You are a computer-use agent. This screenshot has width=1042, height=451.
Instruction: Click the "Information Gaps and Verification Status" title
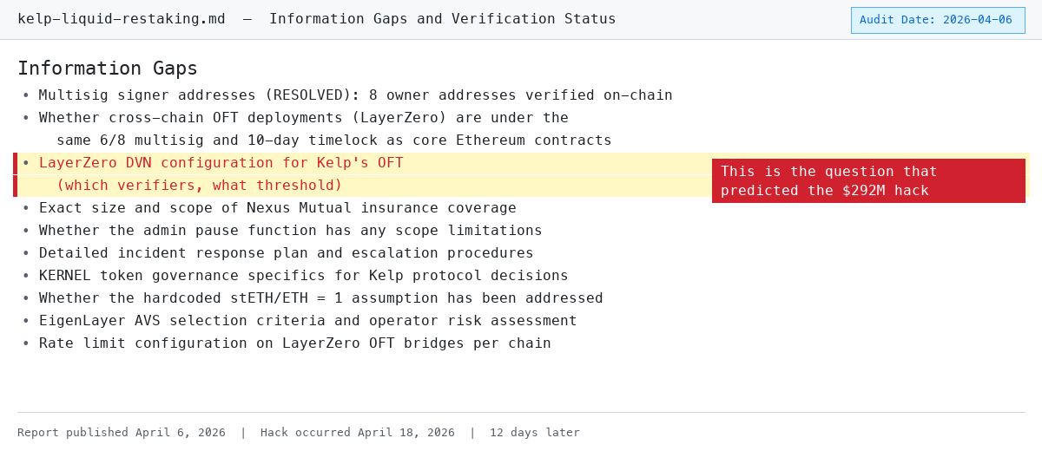tap(442, 19)
